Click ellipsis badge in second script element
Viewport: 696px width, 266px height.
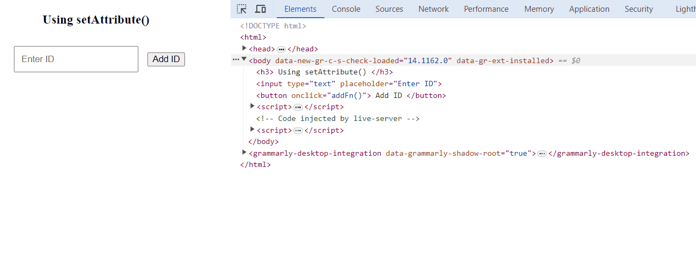click(298, 131)
